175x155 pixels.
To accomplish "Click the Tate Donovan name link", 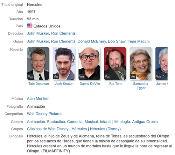I will click(38, 84).
